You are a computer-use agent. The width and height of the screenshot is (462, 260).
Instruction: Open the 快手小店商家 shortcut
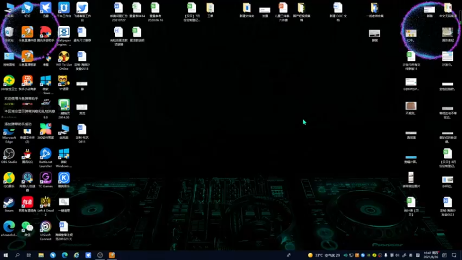pyautogui.click(x=27, y=83)
